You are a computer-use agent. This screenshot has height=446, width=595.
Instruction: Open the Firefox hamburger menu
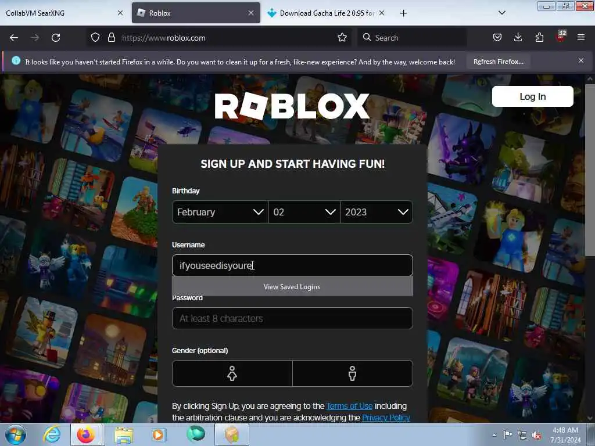coord(581,38)
